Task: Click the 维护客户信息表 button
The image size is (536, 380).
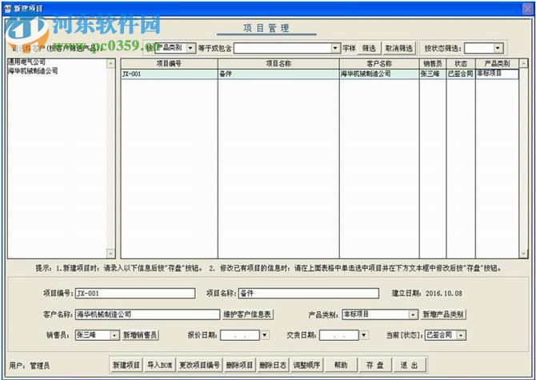Action: click(247, 314)
